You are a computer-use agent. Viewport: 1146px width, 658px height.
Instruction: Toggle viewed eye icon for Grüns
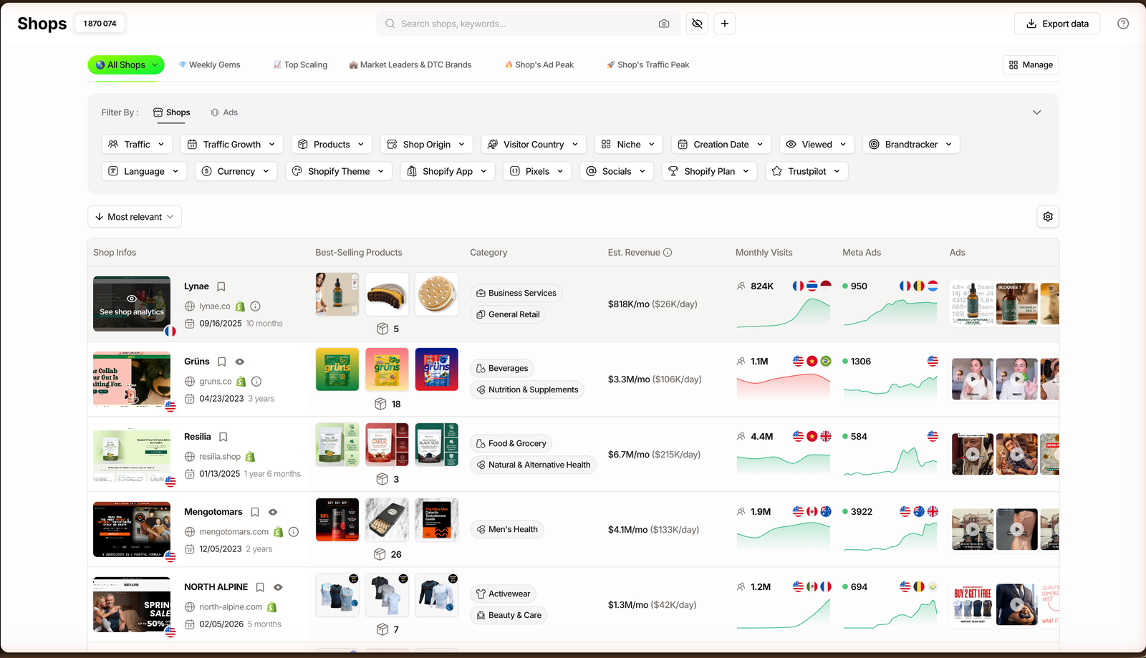[x=240, y=362]
